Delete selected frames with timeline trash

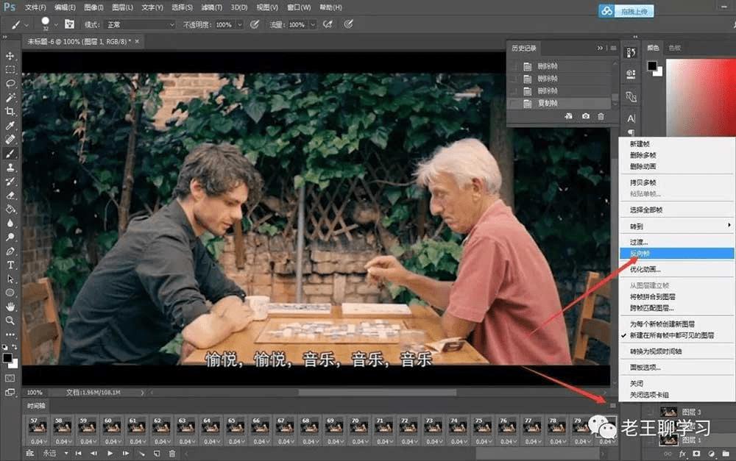172,454
